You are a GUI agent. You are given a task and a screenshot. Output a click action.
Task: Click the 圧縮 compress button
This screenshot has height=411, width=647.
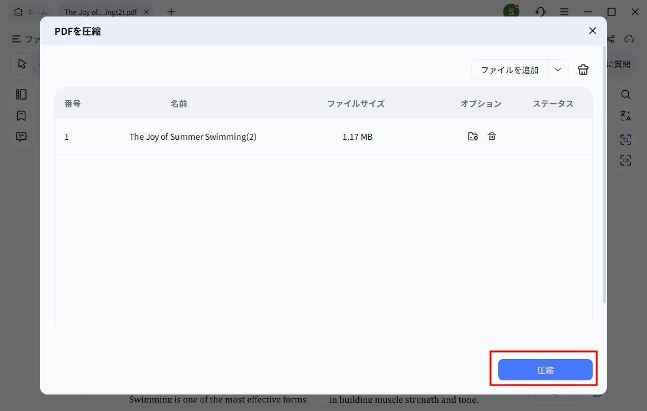click(545, 370)
